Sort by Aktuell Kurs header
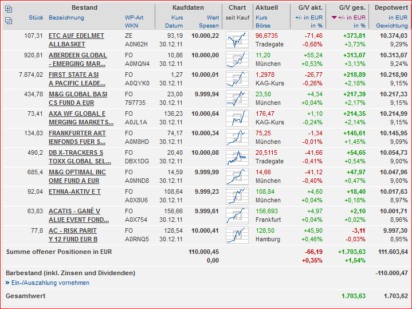 pos(261,18)
